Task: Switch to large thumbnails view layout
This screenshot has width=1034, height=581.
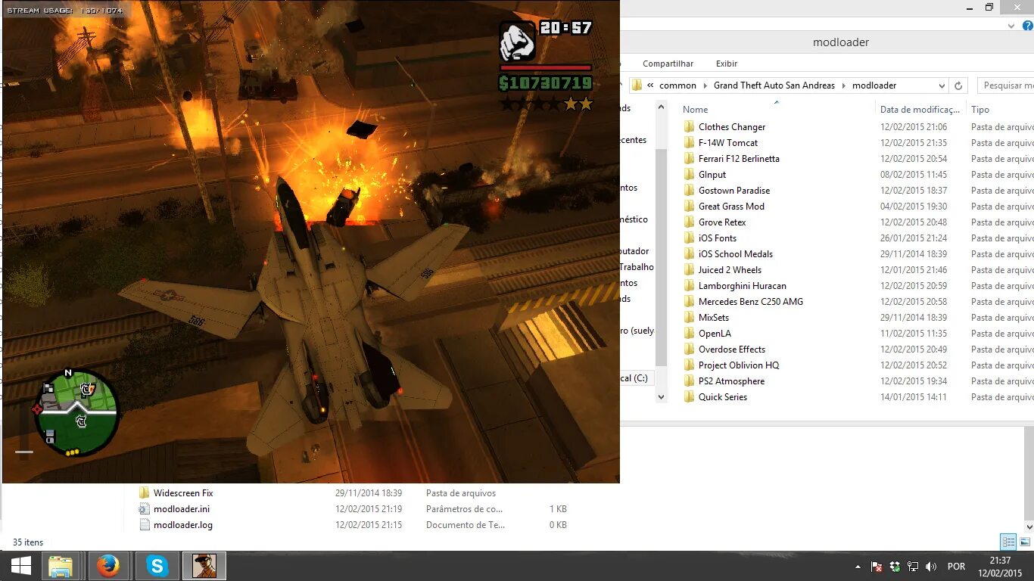Action: (x=1023, y=542)
